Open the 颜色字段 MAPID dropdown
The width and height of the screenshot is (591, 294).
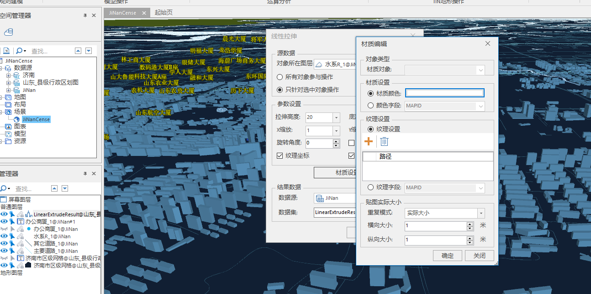[x=481, y=106]
